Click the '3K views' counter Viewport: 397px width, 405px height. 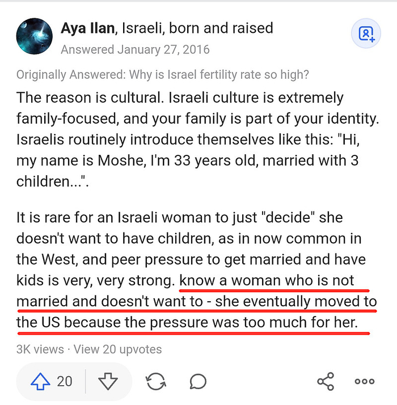(x=40, y=349)
